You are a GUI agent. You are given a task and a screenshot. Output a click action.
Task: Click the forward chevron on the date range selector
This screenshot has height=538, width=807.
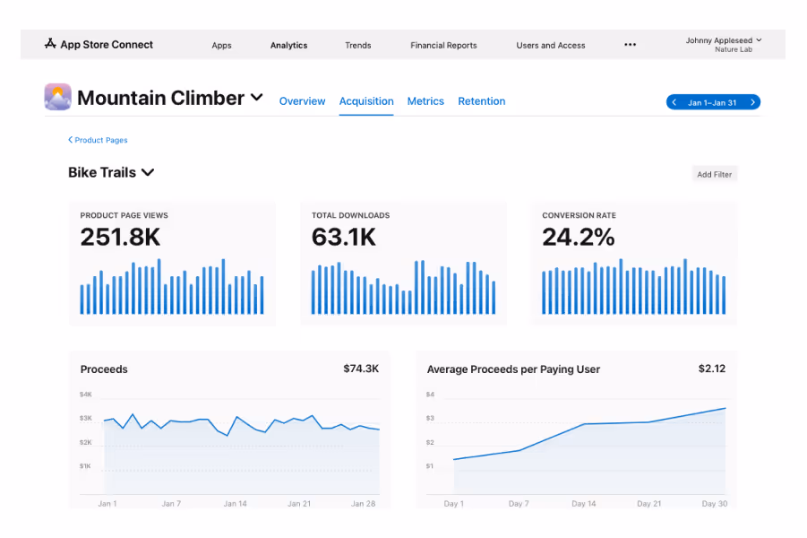752,101
